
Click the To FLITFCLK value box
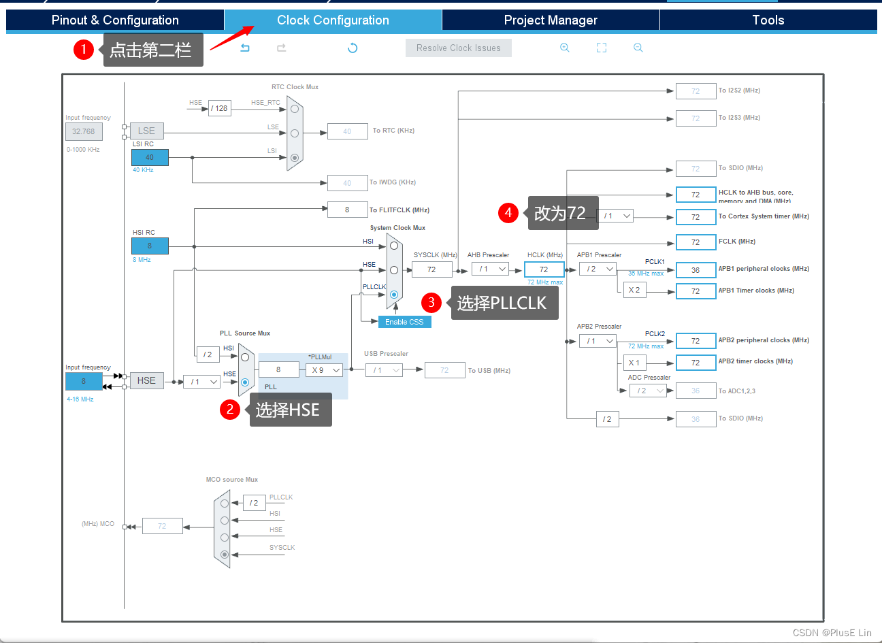347,210
